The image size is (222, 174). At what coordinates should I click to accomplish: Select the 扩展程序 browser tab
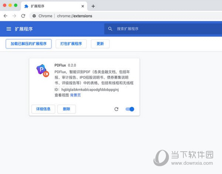(54, 6)
